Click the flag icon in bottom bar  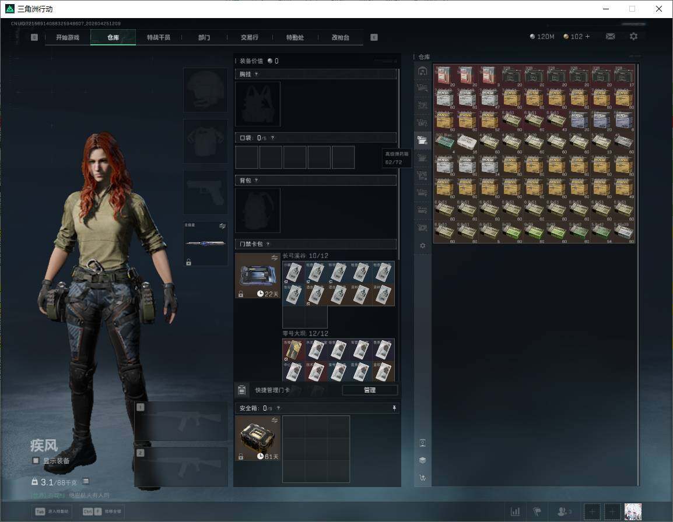[x=537, y=512]
